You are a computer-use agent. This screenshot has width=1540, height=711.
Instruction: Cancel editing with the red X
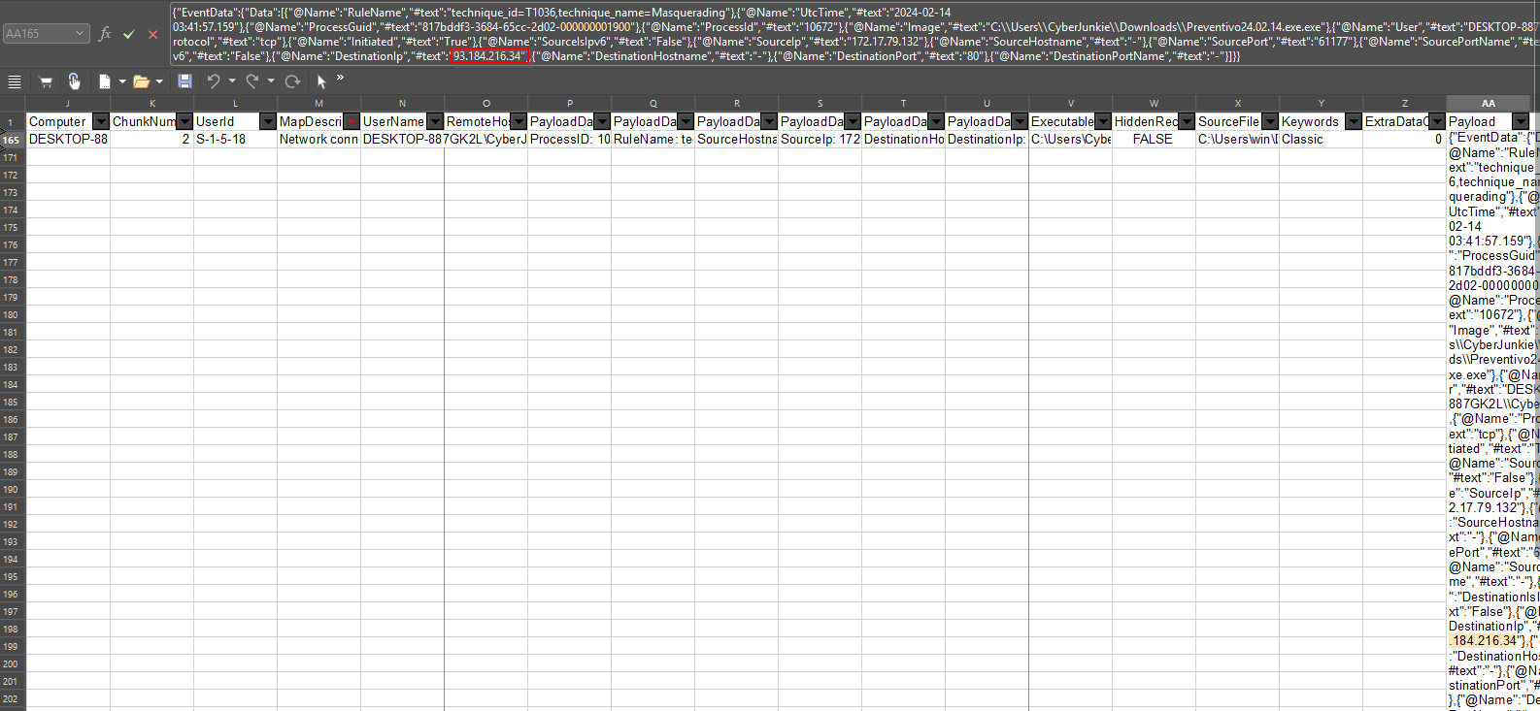152,34
